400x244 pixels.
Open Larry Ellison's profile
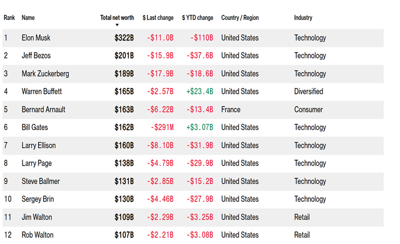(x=38, y=145)
